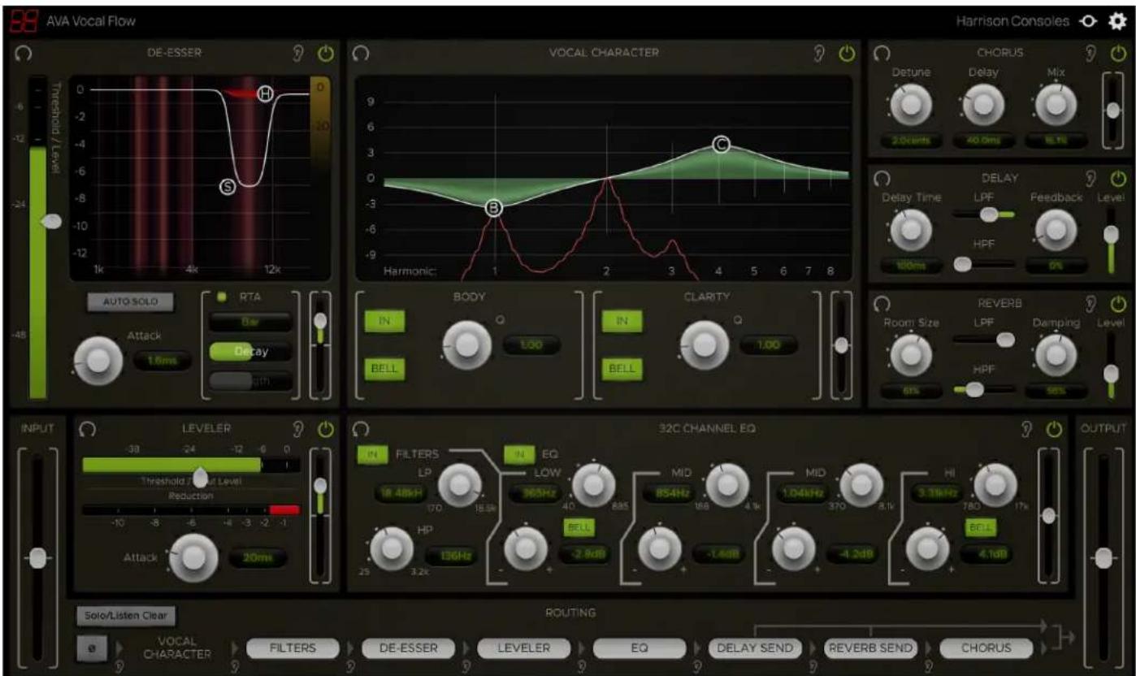The height and width of the screenshot is (676, 1136).
Task: Select the DE-ESSER routing block
Action: click(409, 648)
